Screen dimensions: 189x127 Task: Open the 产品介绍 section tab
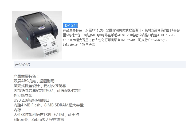[x=22, y=65]
